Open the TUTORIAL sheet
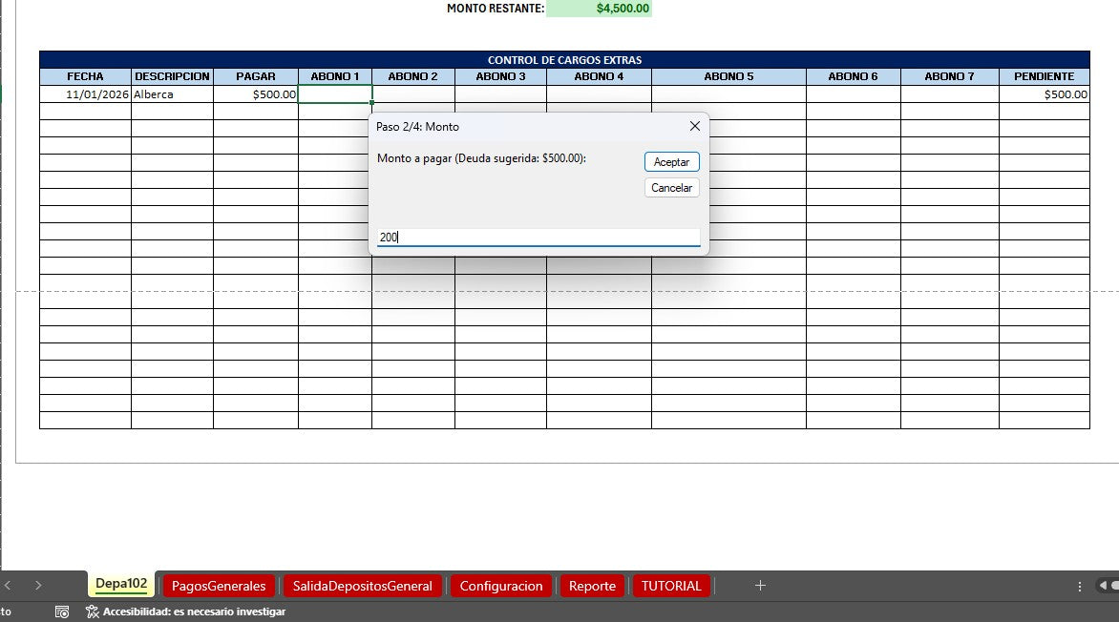Viewport: 1119px width, 622px height. pos(671,585)
